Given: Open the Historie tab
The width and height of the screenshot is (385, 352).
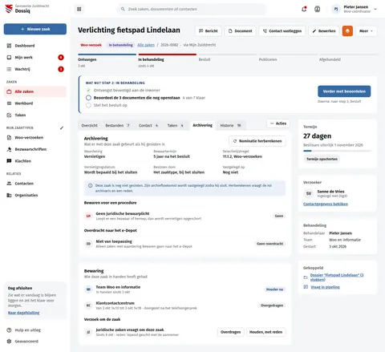Looking at the screenshot, I should pyautogui.click(x=230, y=125).
